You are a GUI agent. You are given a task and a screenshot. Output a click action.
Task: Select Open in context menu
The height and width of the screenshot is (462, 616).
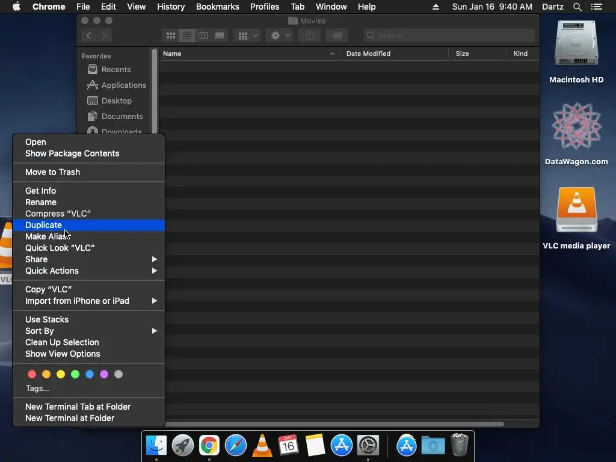click(89, 142)
